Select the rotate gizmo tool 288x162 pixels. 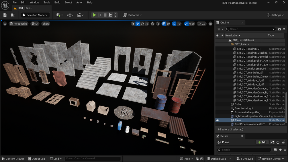[142, 24]
